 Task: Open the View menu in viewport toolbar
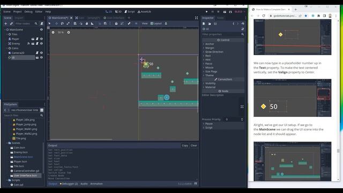145,24
